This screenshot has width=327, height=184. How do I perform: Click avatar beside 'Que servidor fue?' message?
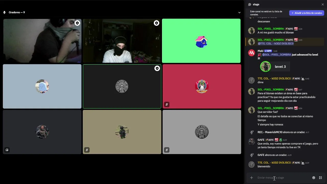click(x=252, y=110)
